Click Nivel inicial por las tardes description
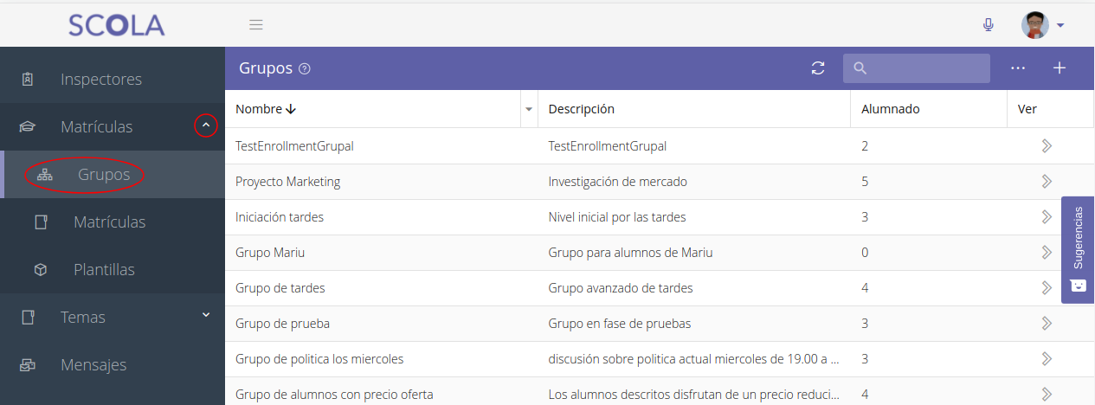1095x405 pixels. 617,217
